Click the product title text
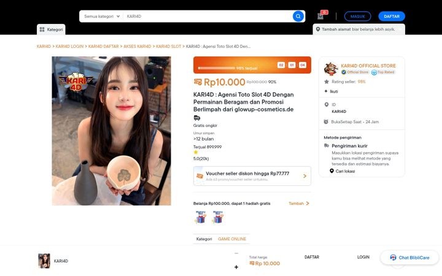The width and height of the screenshot is (442, 276). point(244,102)
